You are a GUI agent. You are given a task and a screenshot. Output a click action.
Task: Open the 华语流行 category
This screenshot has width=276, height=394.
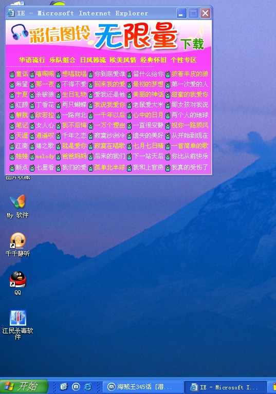click(32, 60)
